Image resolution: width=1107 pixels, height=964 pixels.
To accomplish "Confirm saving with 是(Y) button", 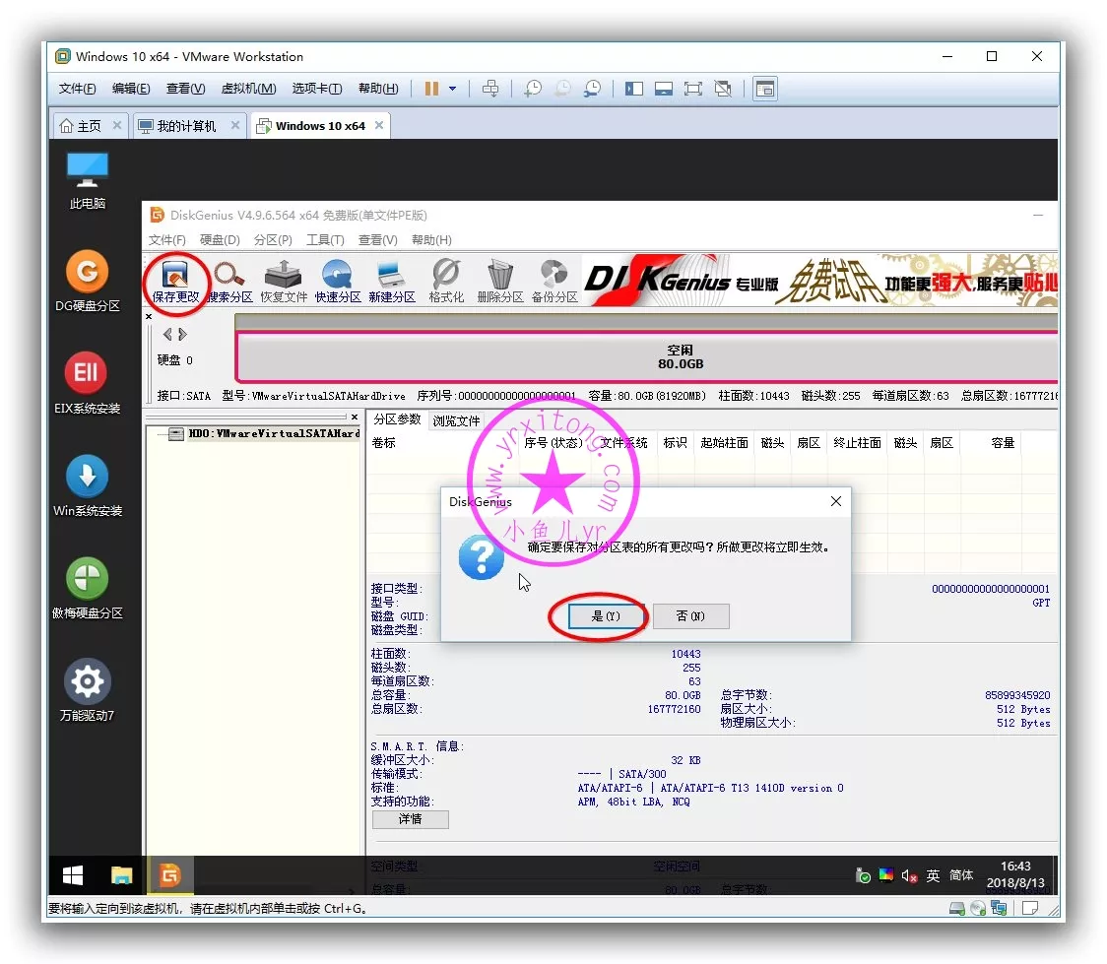I will [607, 616].
